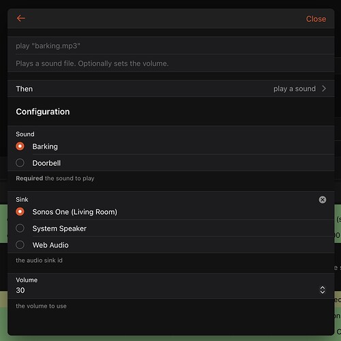Choose the Doorbell sound radio button
The height and width of the screenshot is (341, 341).
[x=20, y=163]
